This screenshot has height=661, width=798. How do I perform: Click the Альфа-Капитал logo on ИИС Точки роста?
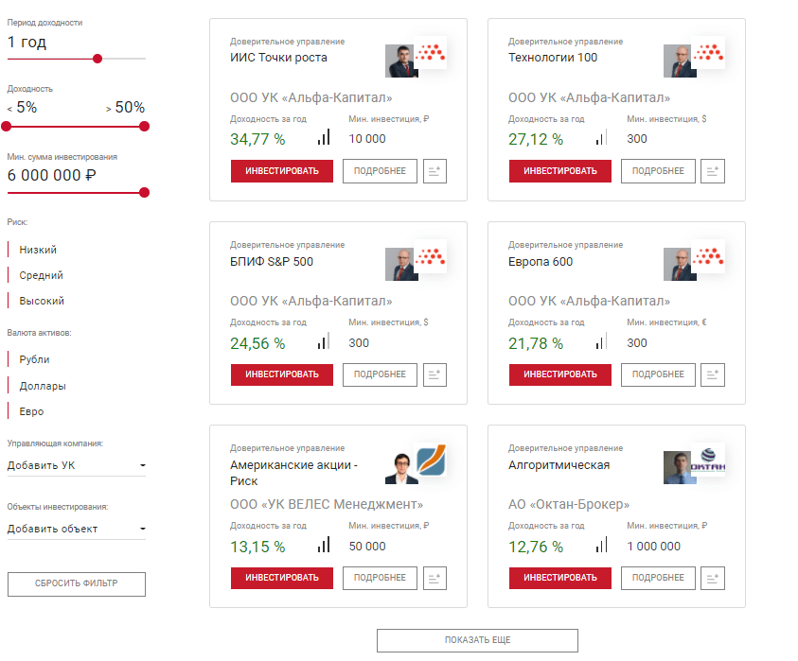432,55
